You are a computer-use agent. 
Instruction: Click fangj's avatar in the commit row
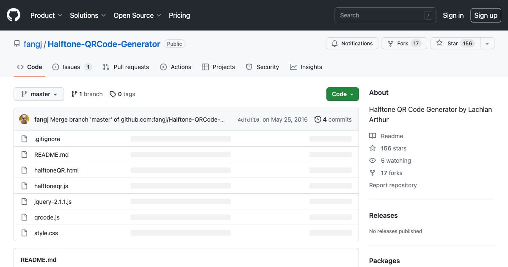pyautogui.click(x=24, y=119)
